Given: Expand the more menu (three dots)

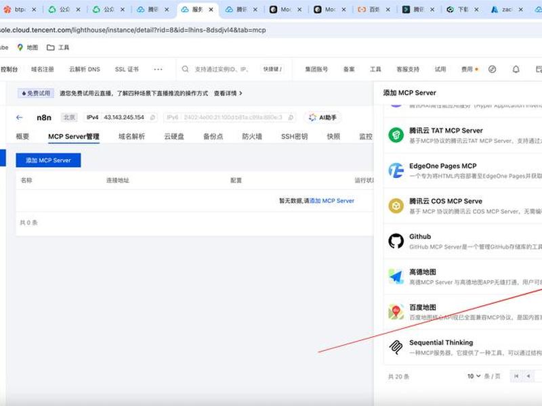Looking at the screenshot, I should pyautogui.click(x=158, y=70).
